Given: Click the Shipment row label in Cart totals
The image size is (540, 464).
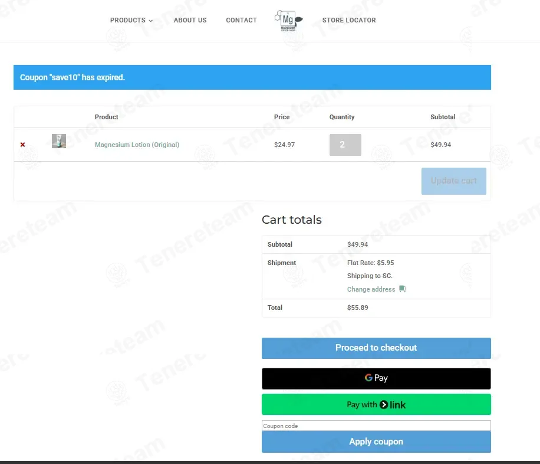Looking at the screenshot, I should [x=282, y=263].
